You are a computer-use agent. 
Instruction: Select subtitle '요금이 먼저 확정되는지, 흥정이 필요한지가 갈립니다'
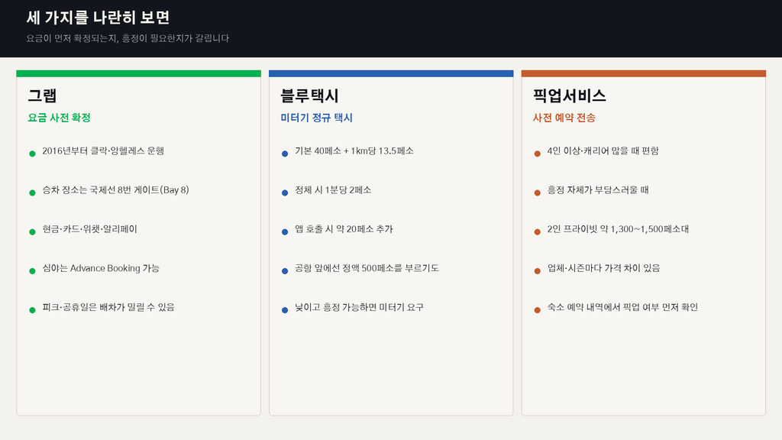128,38
